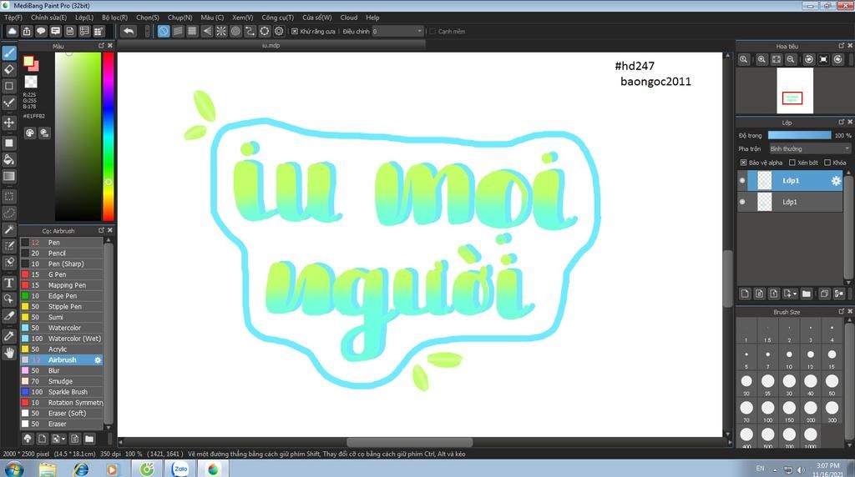
Task: Toggle the Khử răng cưa checkbox
Action: point(295,32)
